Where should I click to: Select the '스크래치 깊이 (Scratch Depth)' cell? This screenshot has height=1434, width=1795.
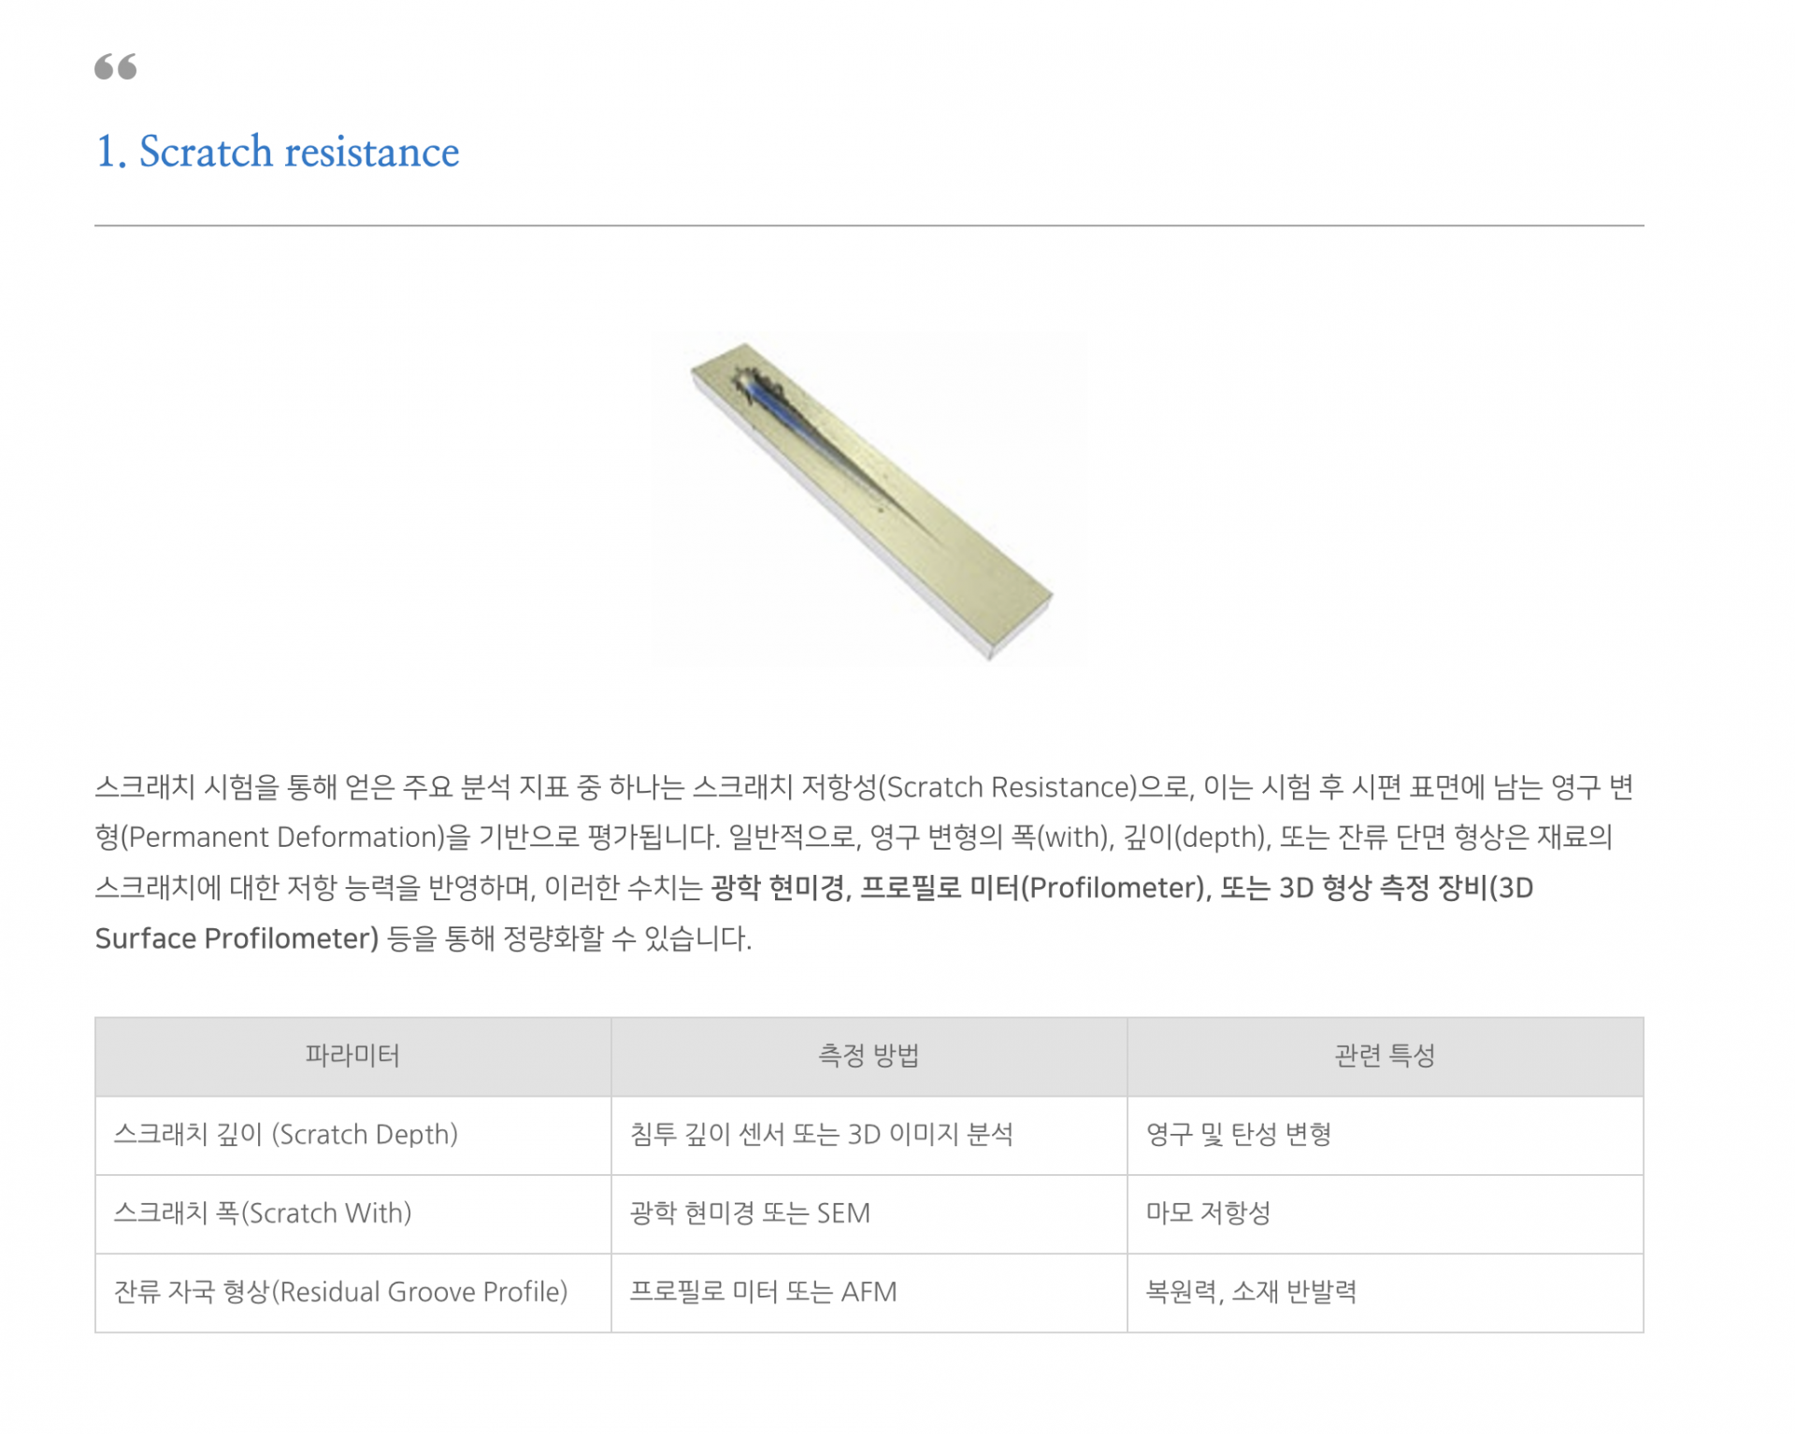[x=352, y=1135]
